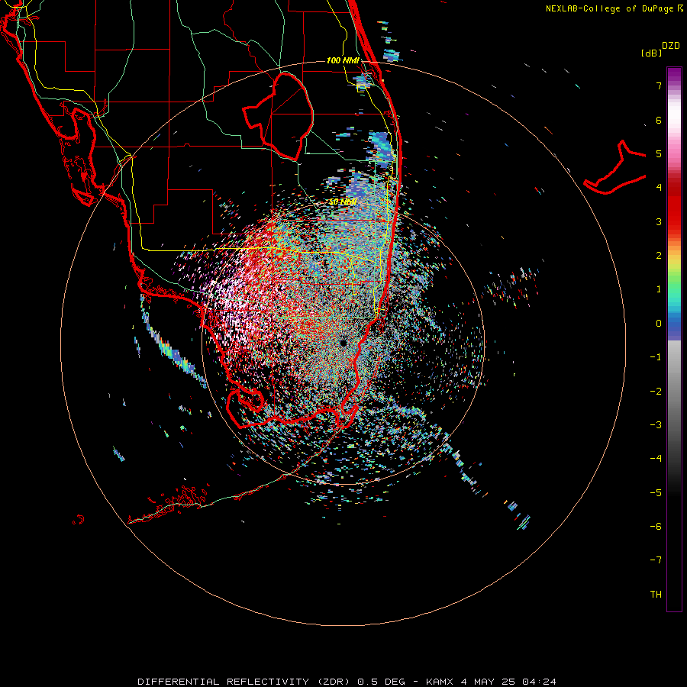The height and width of the screenshot is (687, 687).
Task: Click the KAMX radar site identifier
Action: pyautogui.click(x=440, y=682)
